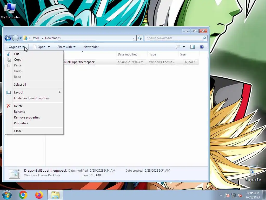Click the 32,278 KB size cell

(191, 62)
